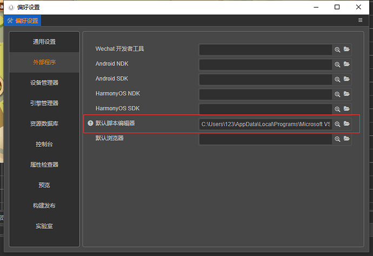Click magnifier icon next to Android SDK

click(337, 79)
